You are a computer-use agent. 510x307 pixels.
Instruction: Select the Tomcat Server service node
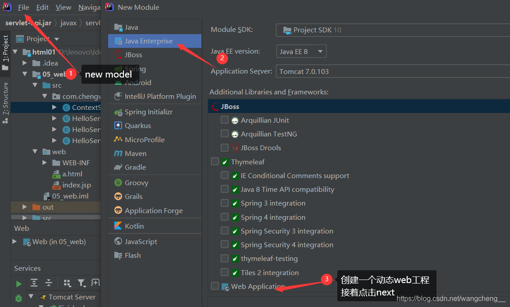point(72,297)
